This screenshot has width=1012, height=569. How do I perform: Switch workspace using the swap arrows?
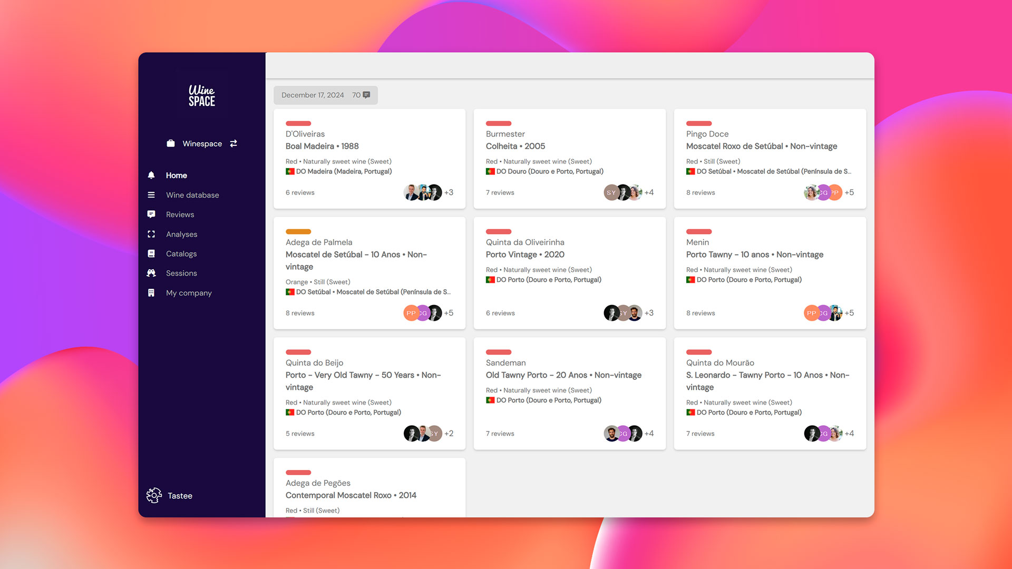click(233, 143)
